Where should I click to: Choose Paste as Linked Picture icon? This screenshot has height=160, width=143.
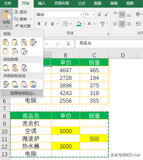(33, 84)
